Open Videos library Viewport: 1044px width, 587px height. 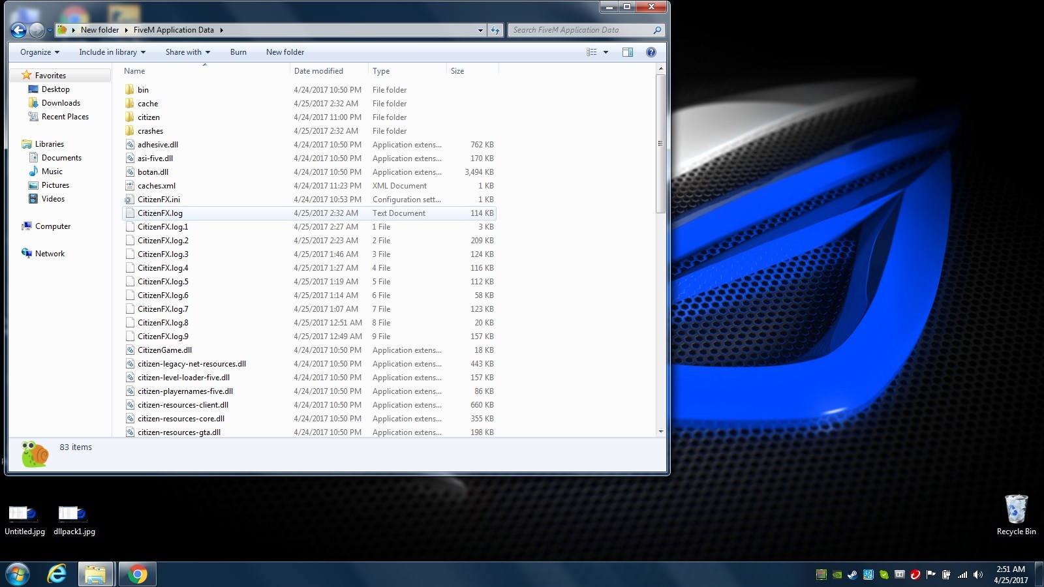[53, 199]
